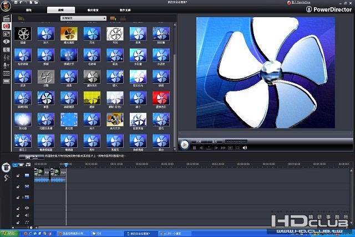Select the first effect thumbnail in the library
This screenshot has height=237, width=355.
click(x=22, y=34)
